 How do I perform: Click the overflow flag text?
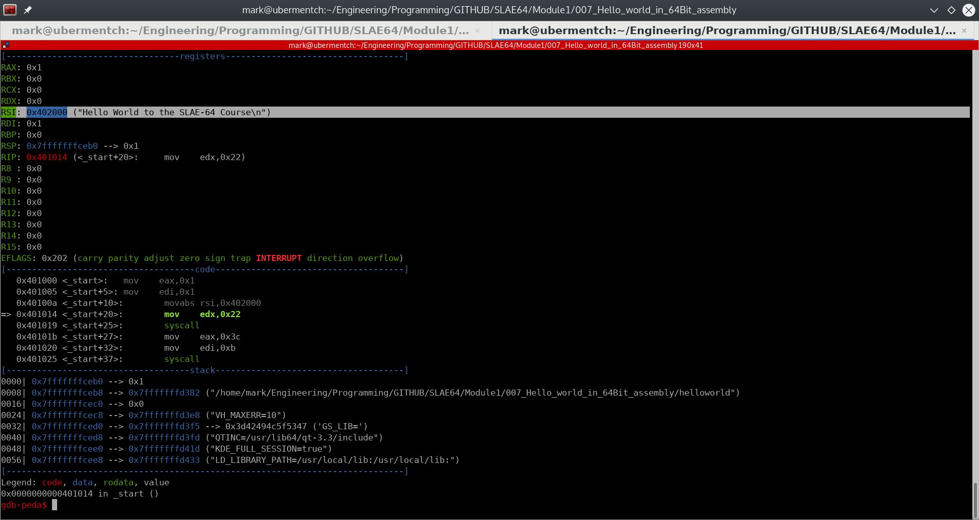pyautogui.click(x=378, y=258)
